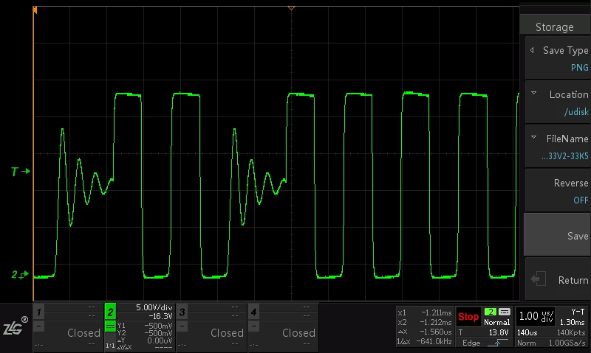The image size is (591, 353).
Task: Select the green channel 2 badge
Action: click(110, 312)
